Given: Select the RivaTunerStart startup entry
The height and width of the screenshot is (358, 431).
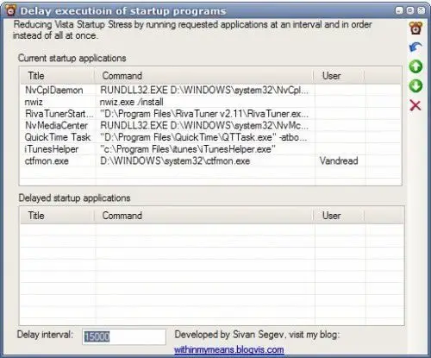Looking at the screenshot, I should tap(211, 114).
